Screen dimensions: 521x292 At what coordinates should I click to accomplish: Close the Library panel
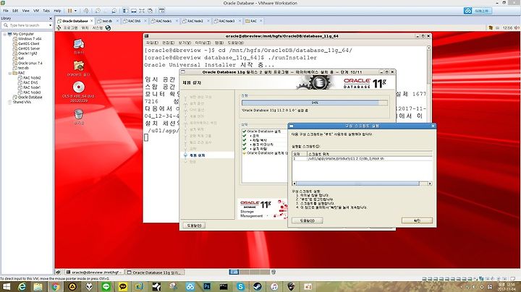(51, 19)
